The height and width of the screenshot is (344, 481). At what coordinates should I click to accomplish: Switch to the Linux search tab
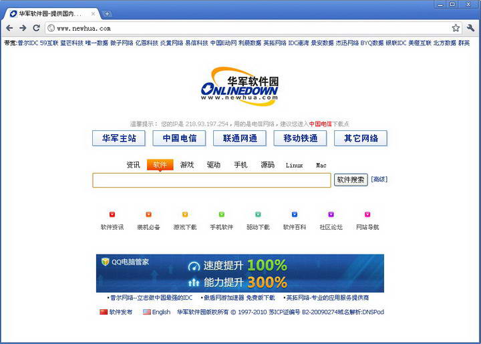pyautogui.click(x=294, y=165)
